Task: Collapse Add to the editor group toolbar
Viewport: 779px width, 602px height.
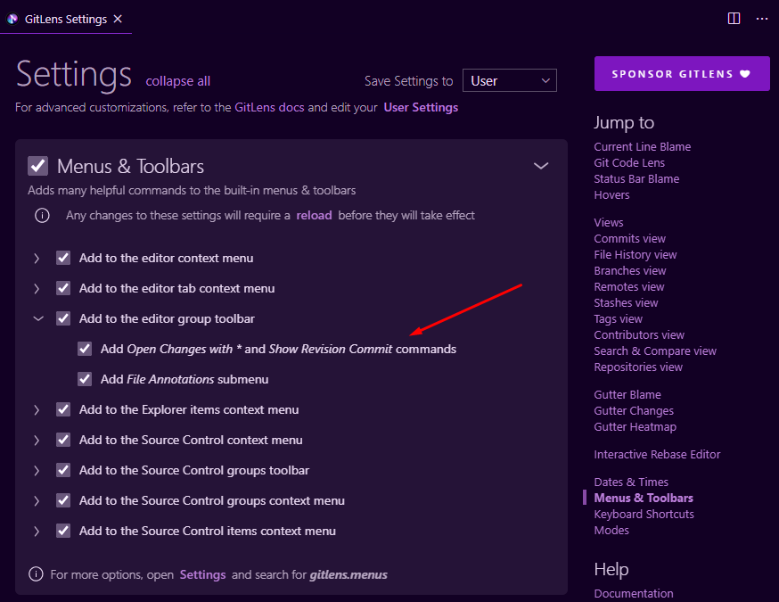Action: coord(37,318)
